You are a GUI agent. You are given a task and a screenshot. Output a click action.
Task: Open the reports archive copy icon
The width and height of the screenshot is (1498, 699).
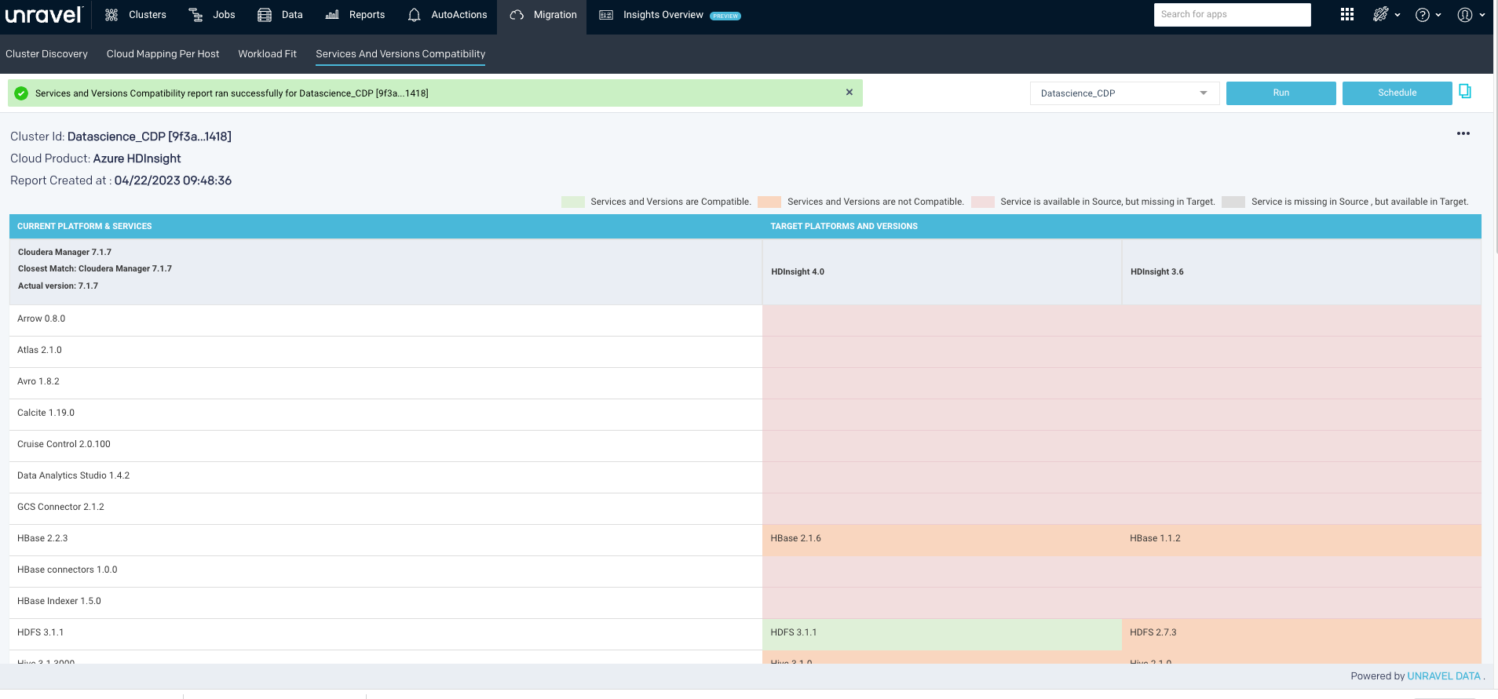coord(1465,92)
